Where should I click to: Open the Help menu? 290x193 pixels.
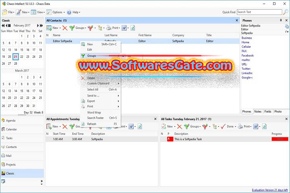74,12
